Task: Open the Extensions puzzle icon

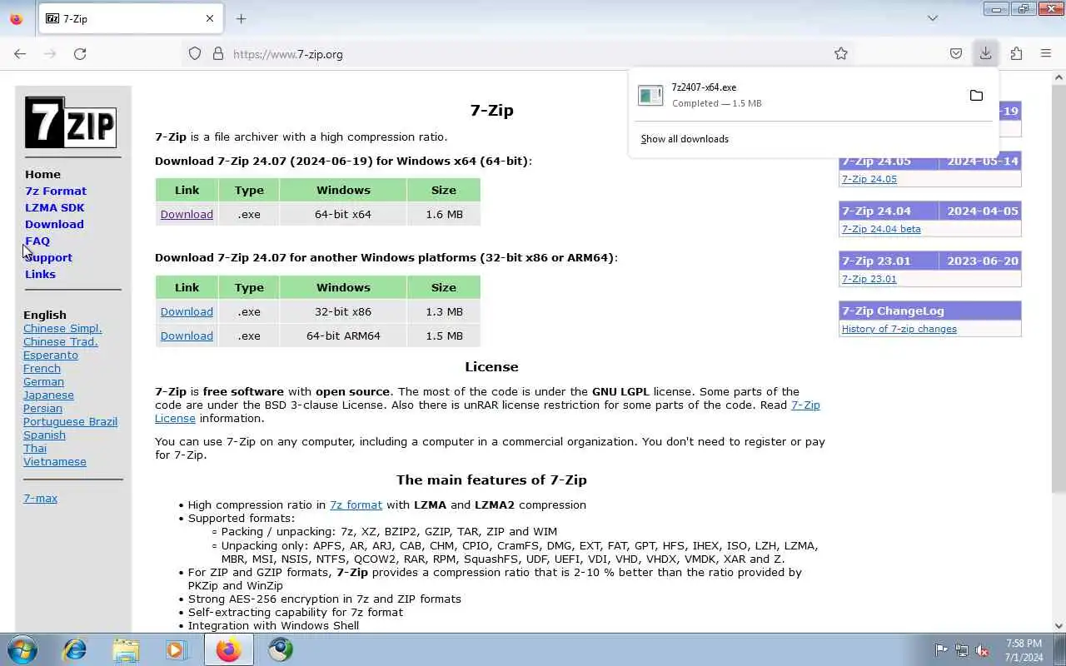Action: (x=1016, y=54)
